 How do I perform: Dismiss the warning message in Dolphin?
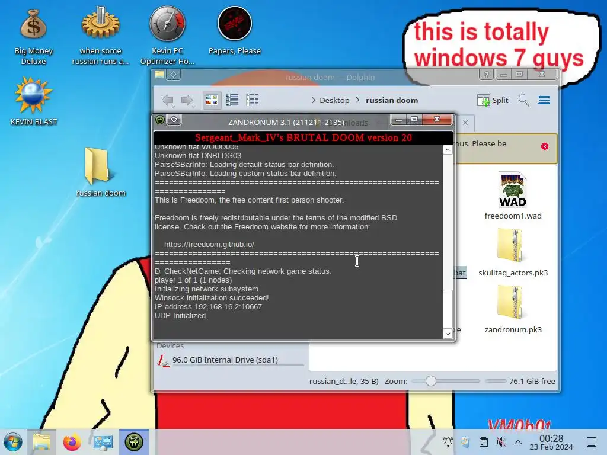(x=545, y=146)
